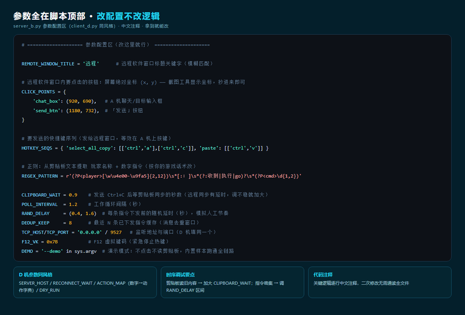465x315 pixels.
Task: Click the server_b.py subtitle line
Action: click(x=91, y=26)
